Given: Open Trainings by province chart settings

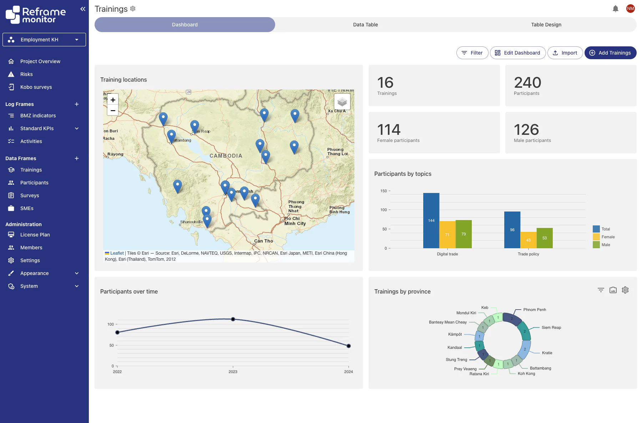Looking at the screenshot, I should click(x=625, y=290).
